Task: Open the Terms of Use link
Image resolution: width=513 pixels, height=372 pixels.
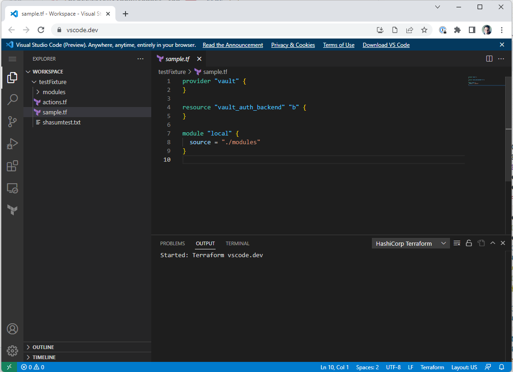Action: tap(339, 45)
